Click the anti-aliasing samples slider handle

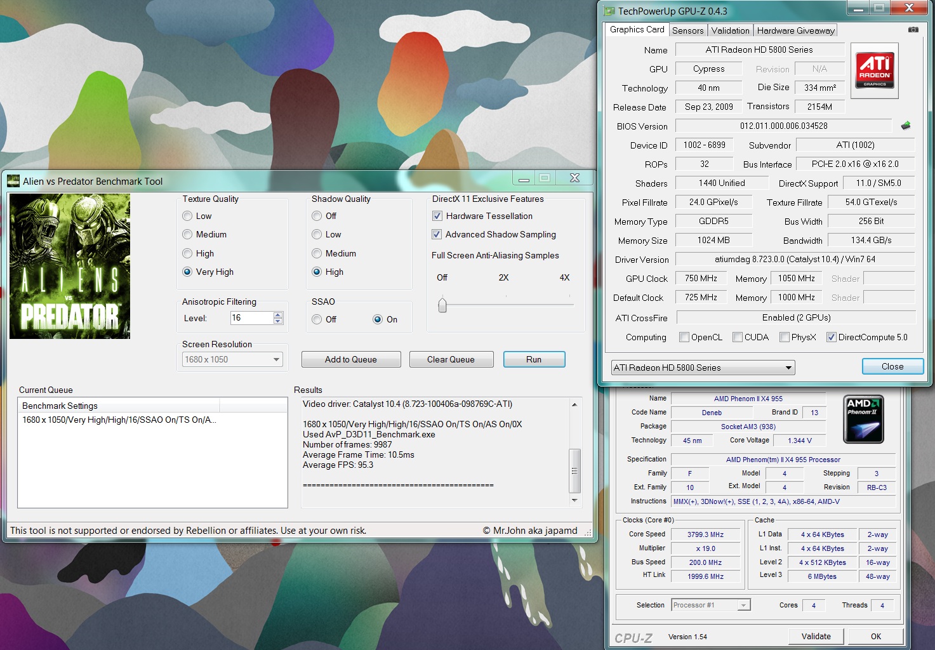click(442, 305)
